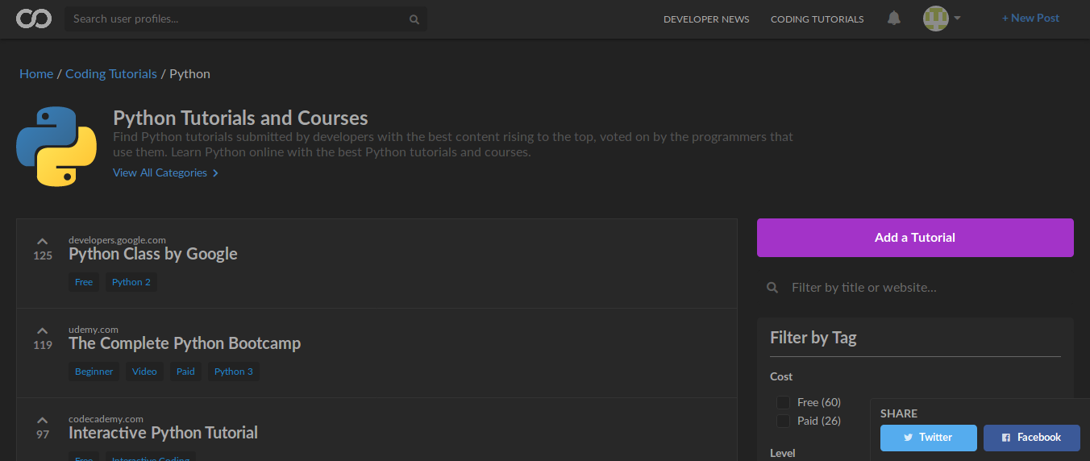Upvote Interactive Python Tutorial
The width and height of the screenshot is (1090, 461).
pos(43,420)
